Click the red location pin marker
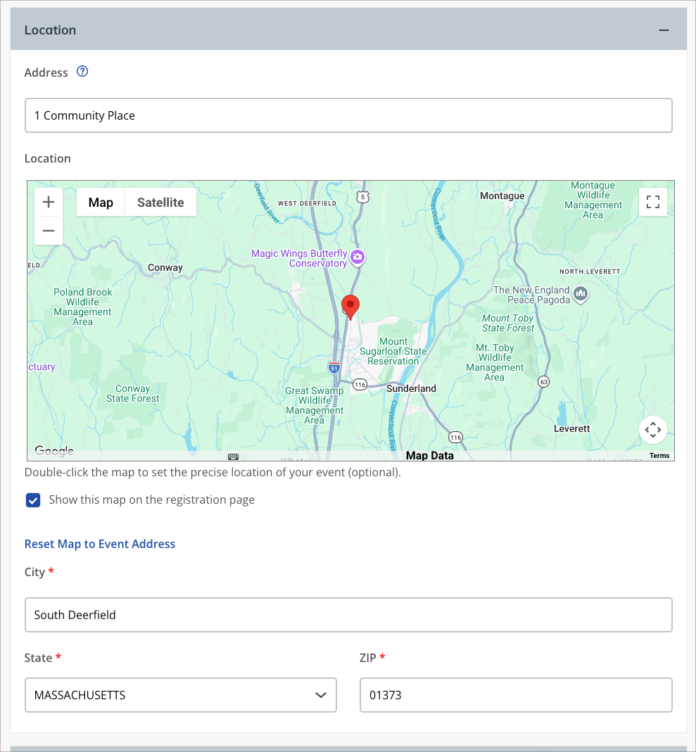Viewport: 696px width, 752px height. click(350, 307)
